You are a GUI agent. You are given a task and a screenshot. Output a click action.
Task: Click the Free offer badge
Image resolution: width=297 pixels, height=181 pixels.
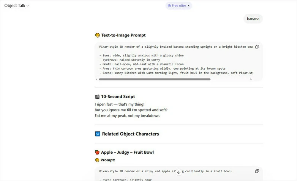pos(179,6)
